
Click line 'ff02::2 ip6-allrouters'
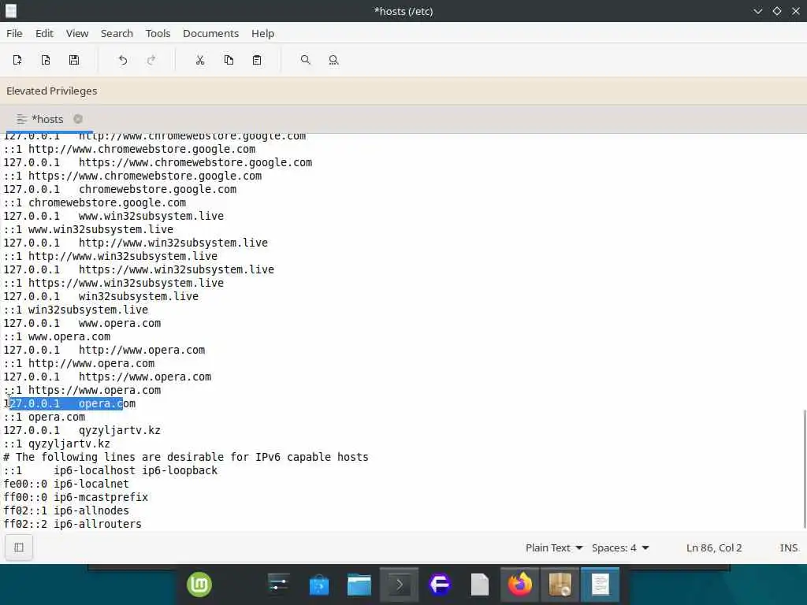73,524
